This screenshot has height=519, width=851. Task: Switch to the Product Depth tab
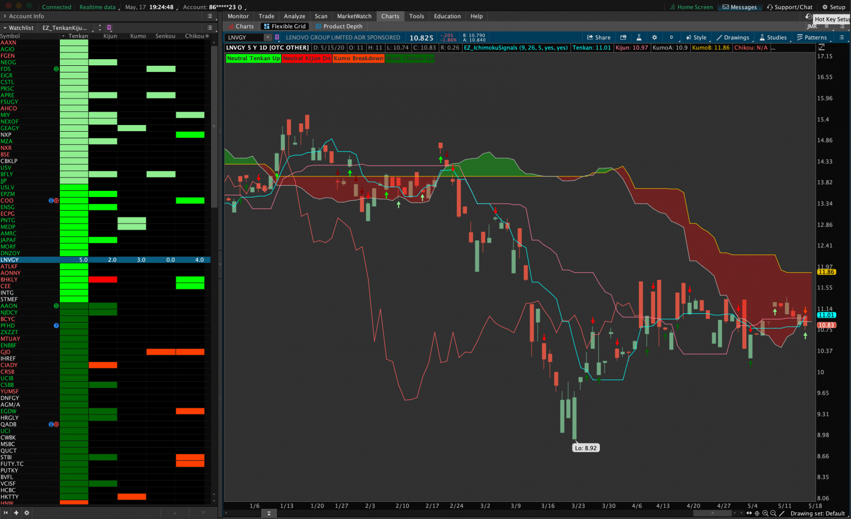343,25
